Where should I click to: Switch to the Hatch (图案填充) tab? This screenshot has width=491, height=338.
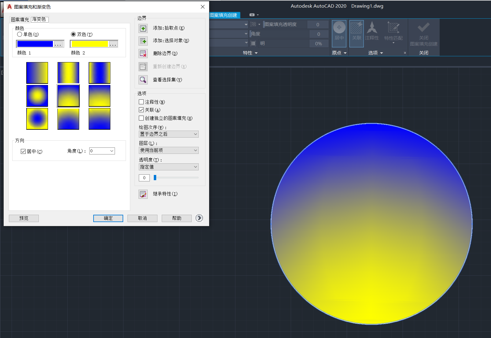pyautogui.click(x=20, y=20)
